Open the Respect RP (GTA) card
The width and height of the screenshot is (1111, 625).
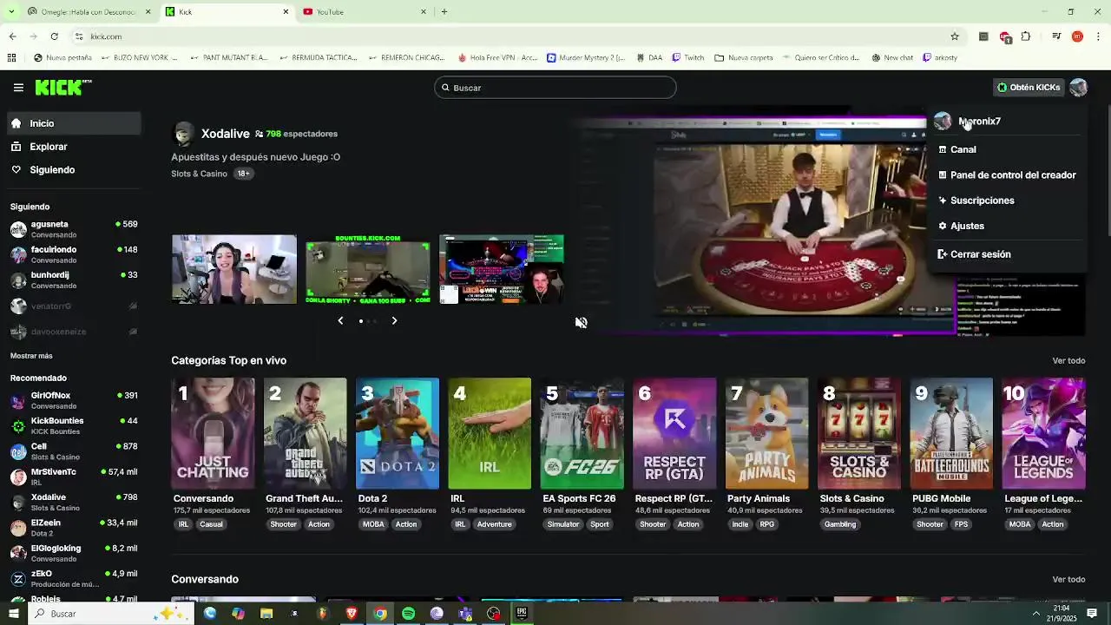tap(674, 433)
